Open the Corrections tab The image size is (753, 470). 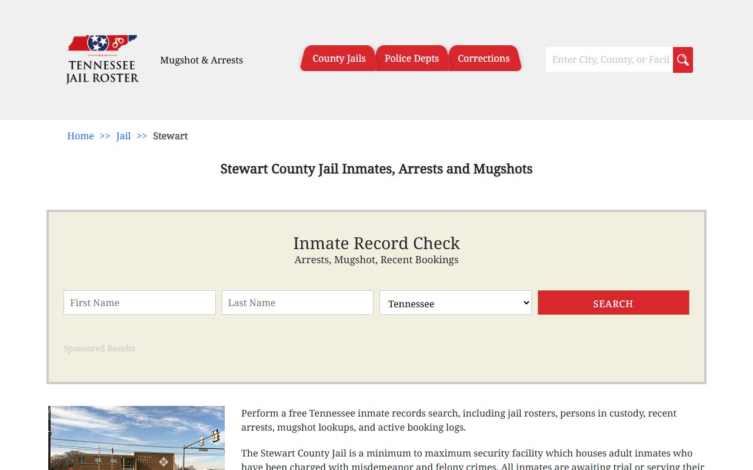tap(484, 58)
